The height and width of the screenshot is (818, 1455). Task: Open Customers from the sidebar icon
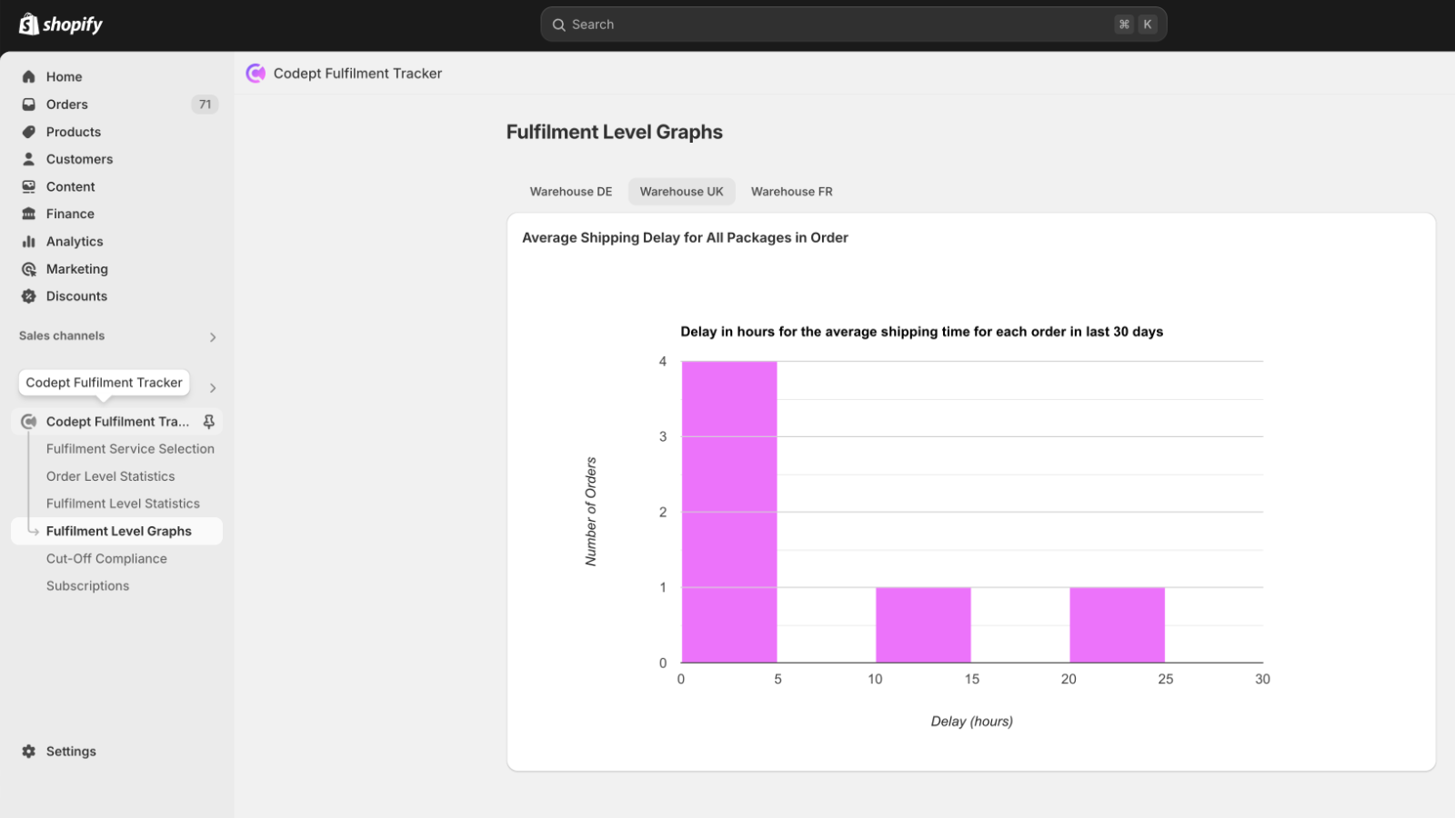[28, 159]
